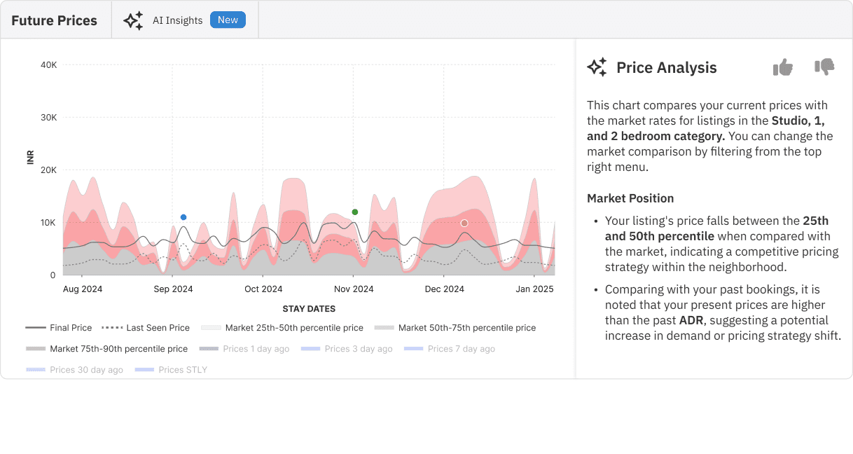The height and width of the screenshot is (454, 853).
Task: Toggle the Prices STLY legend item
Action: (172, 370)
